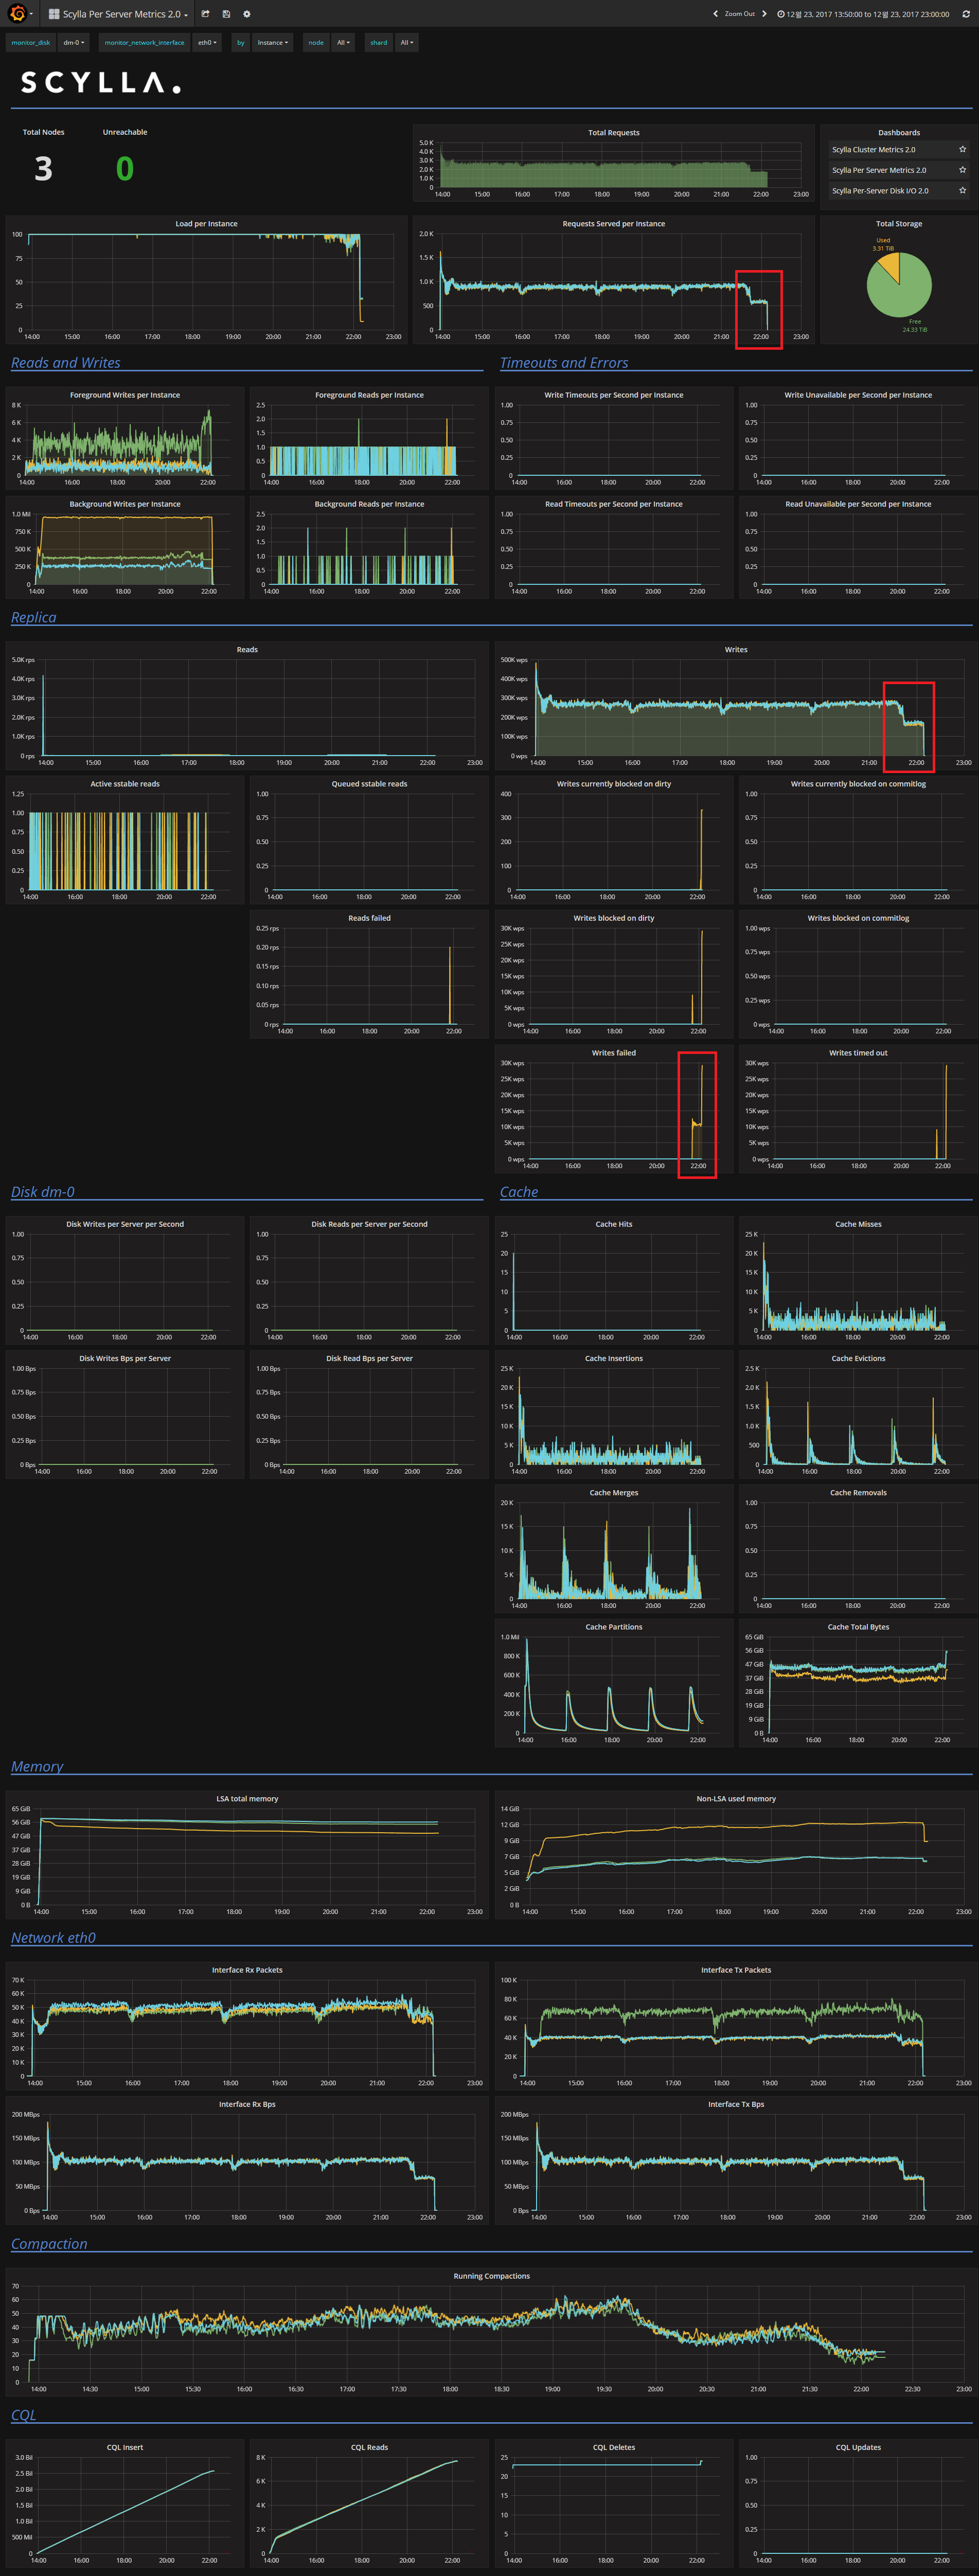Click the Zoom Out button

pos(739,14)
